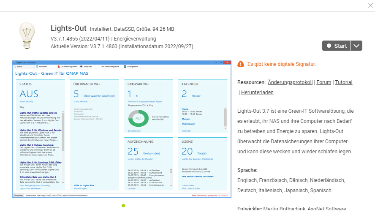Expand the dropdown arrow beside Start
Image resolution: width=375 pixels, height=223 pixels.
[x=357, y=46]
